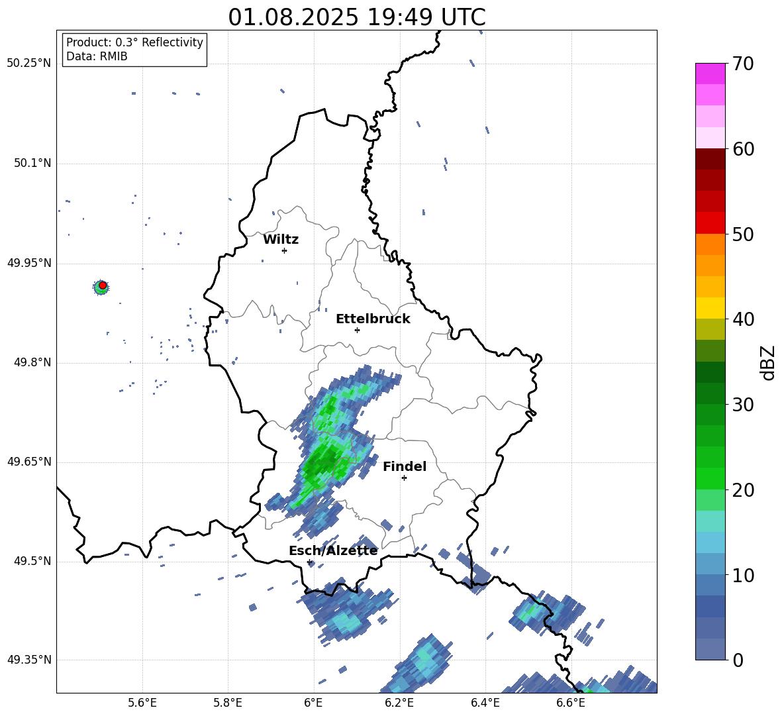Image resolution: width=784 pixels, height=716 pixels.
Task: Click the colorbar tick label 20
Action: click(x=743, y=490)
